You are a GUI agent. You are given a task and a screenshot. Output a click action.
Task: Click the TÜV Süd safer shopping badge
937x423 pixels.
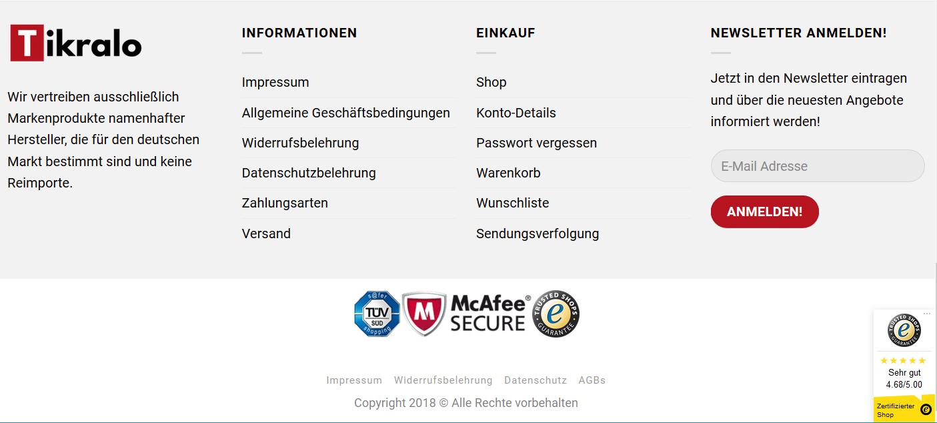click(377, 314)
